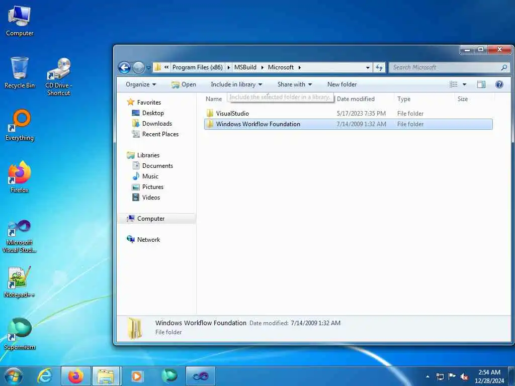515x386 pixels.
Task: Sort by Date modified column
Action: click(x=356, y=99)
